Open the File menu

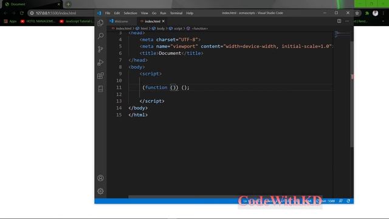pyautogui.click(x=108, y=13)
